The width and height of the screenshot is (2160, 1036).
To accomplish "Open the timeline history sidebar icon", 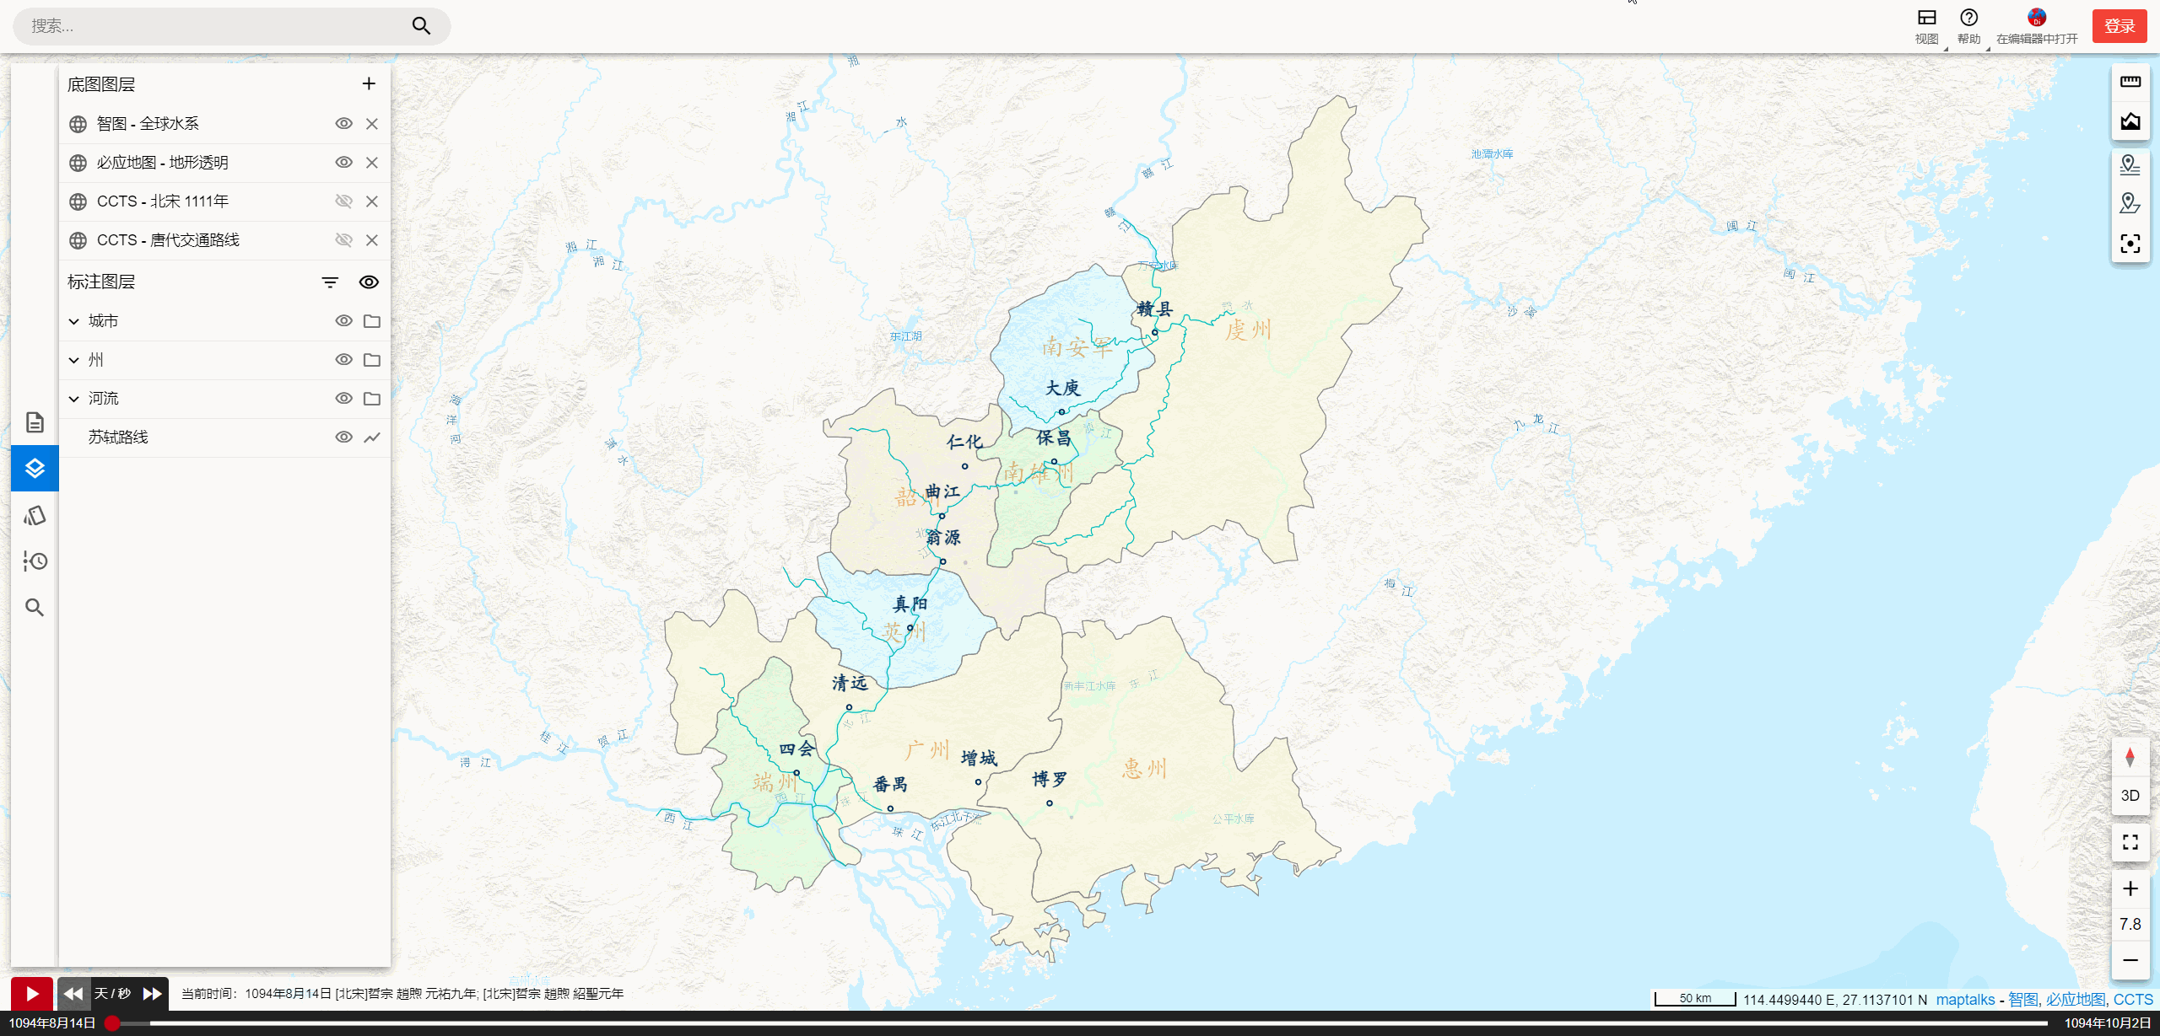I will click(35, 561).
